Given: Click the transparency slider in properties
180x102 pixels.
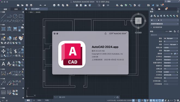Looking at the screenshot, I should tap(168, 53).
